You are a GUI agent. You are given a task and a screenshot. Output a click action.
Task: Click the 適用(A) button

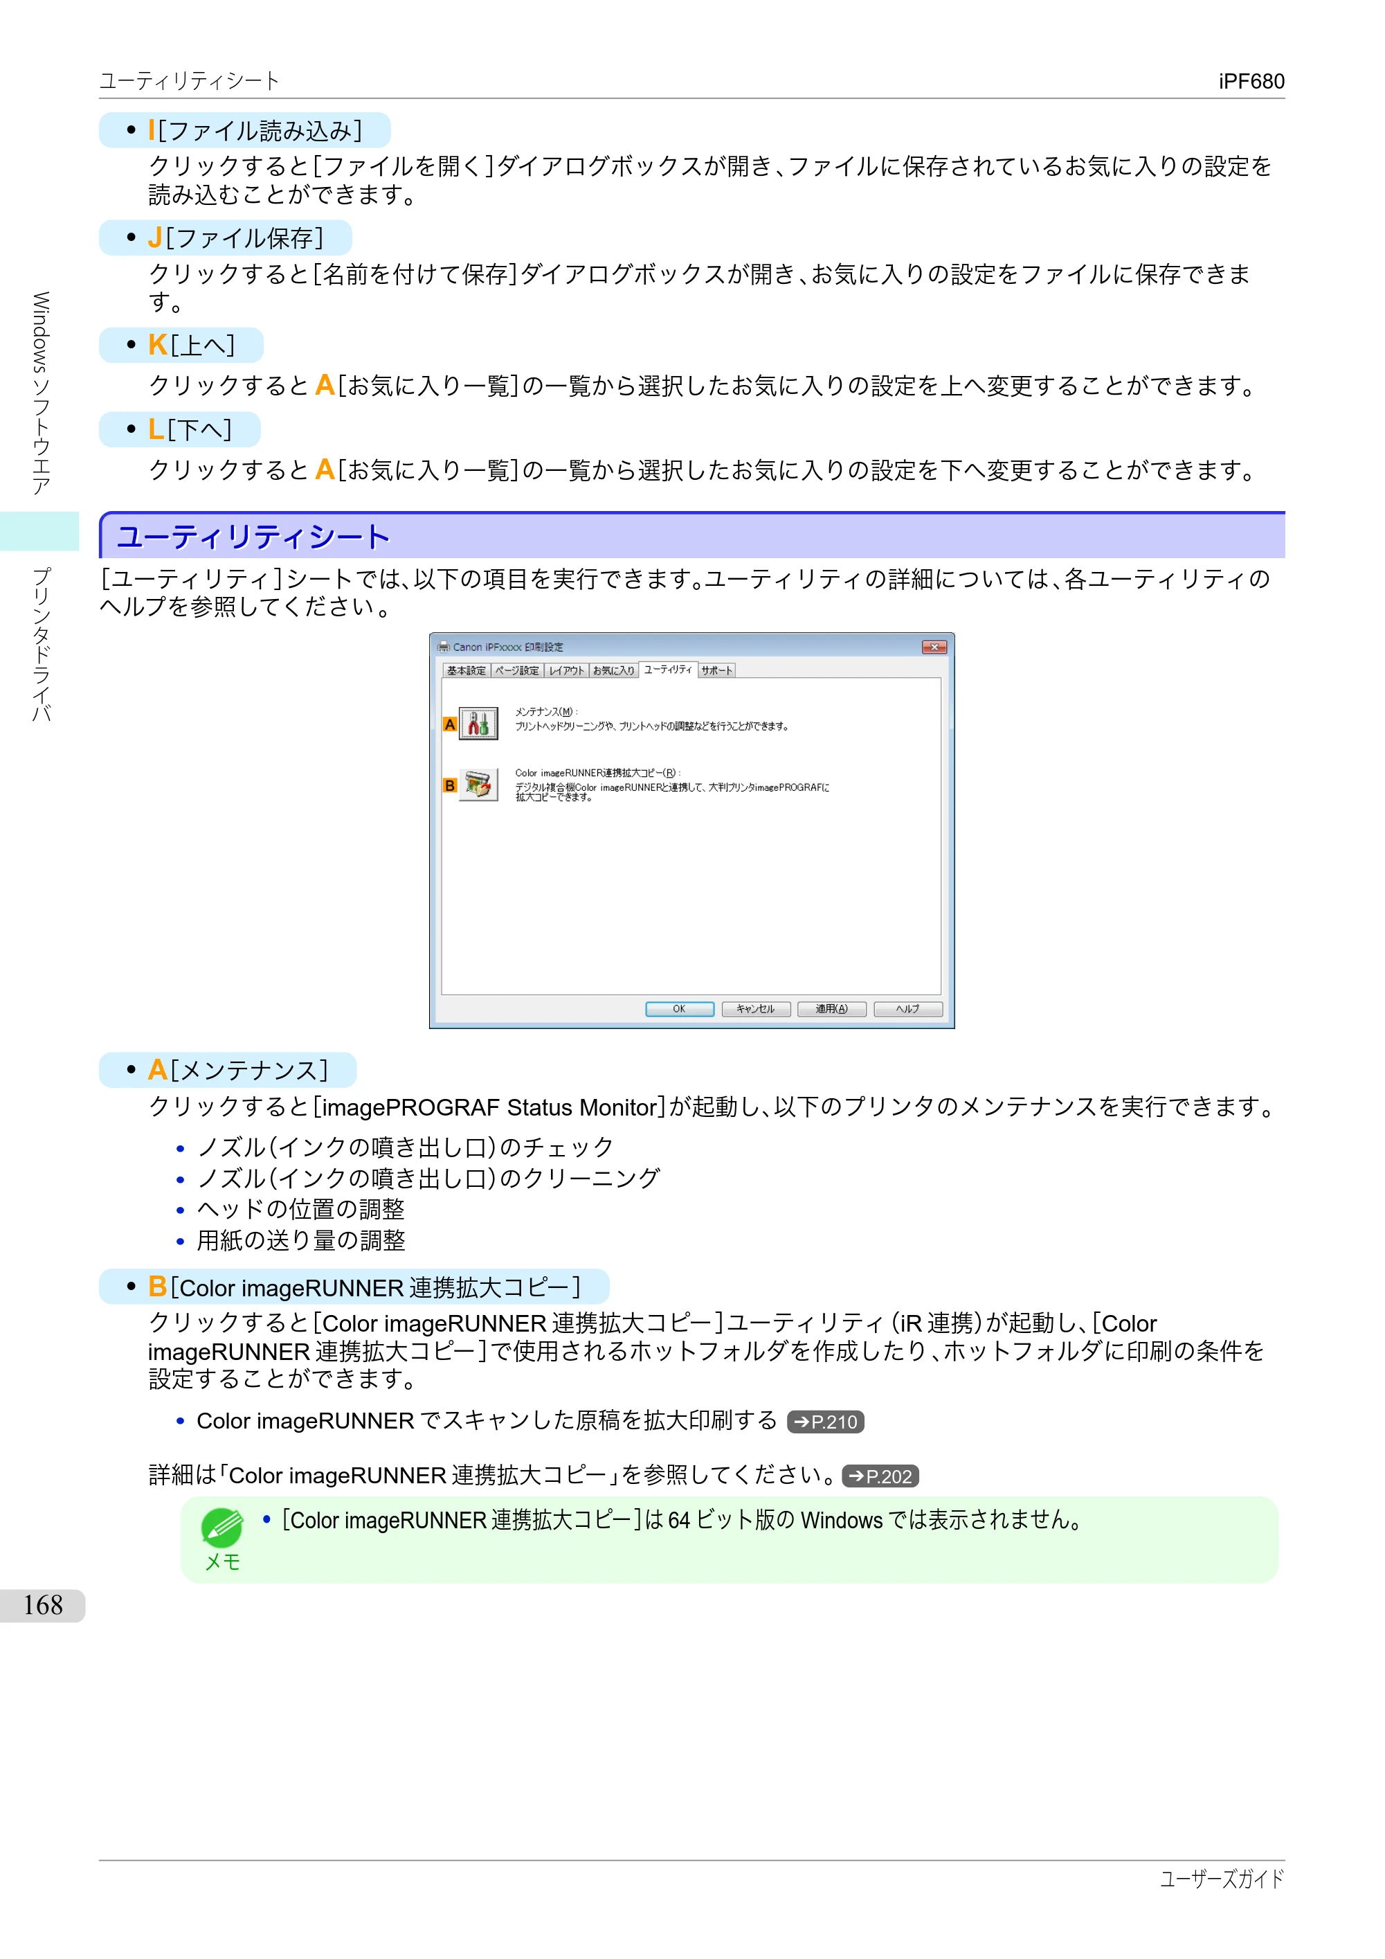point(833,1008)
